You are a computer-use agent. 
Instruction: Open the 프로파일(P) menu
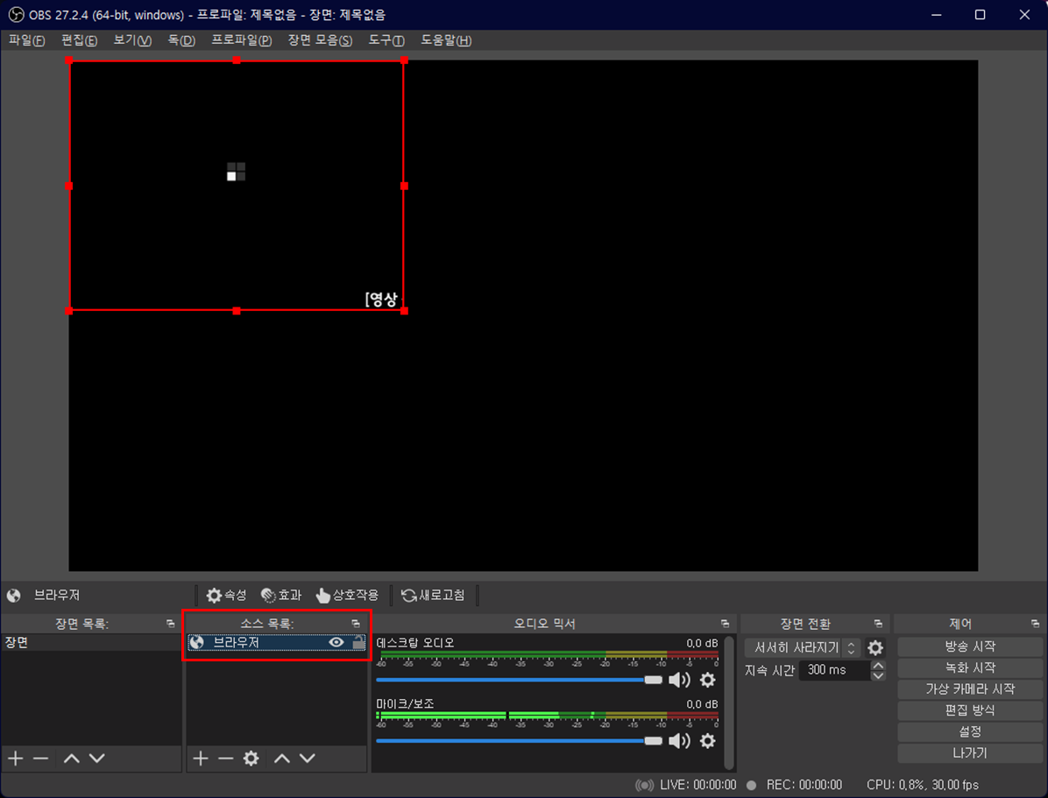coord(241,40)
